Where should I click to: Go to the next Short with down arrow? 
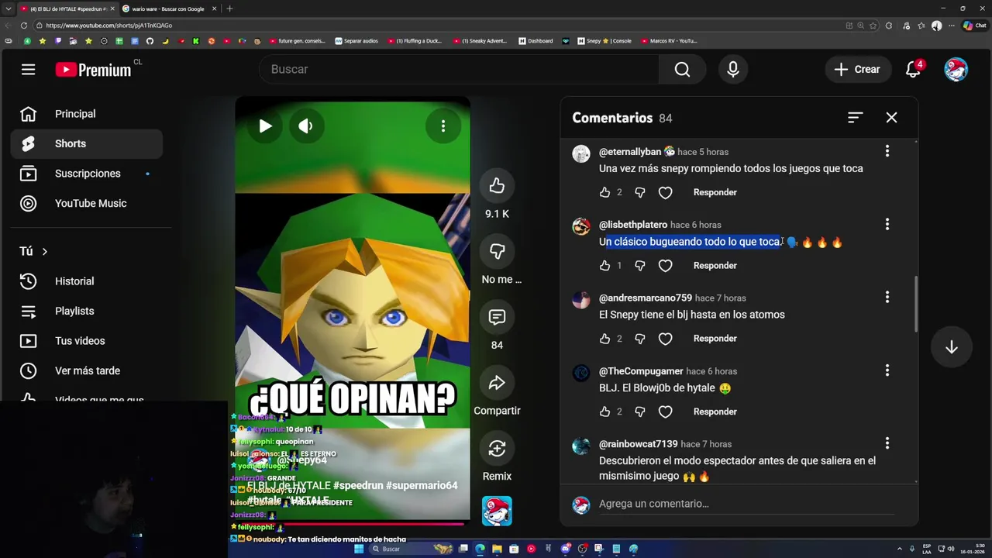coord(952,347)
